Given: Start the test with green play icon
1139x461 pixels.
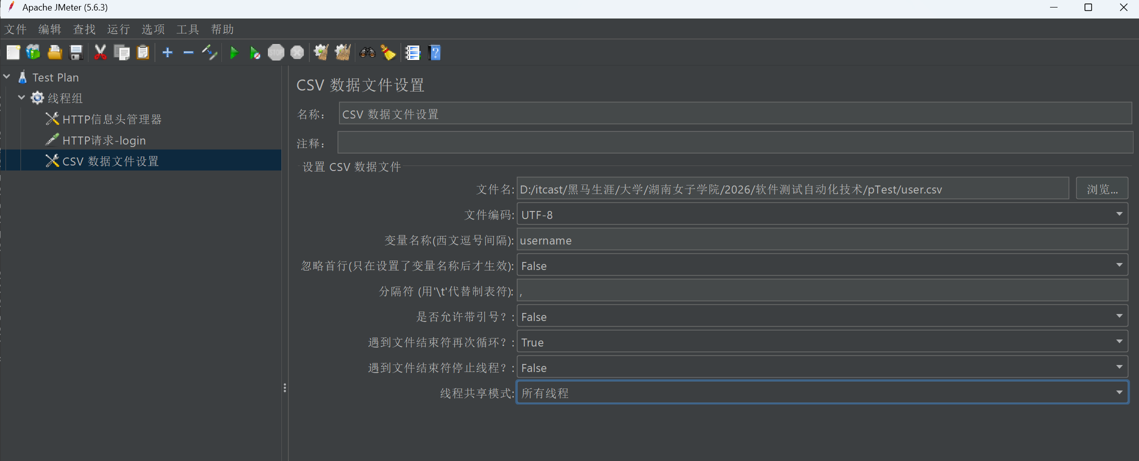Looking at the screenshot, I should tap(234, 52).
